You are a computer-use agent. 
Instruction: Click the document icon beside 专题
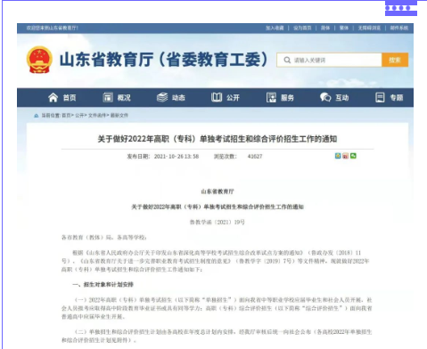[x=380, y=97]
